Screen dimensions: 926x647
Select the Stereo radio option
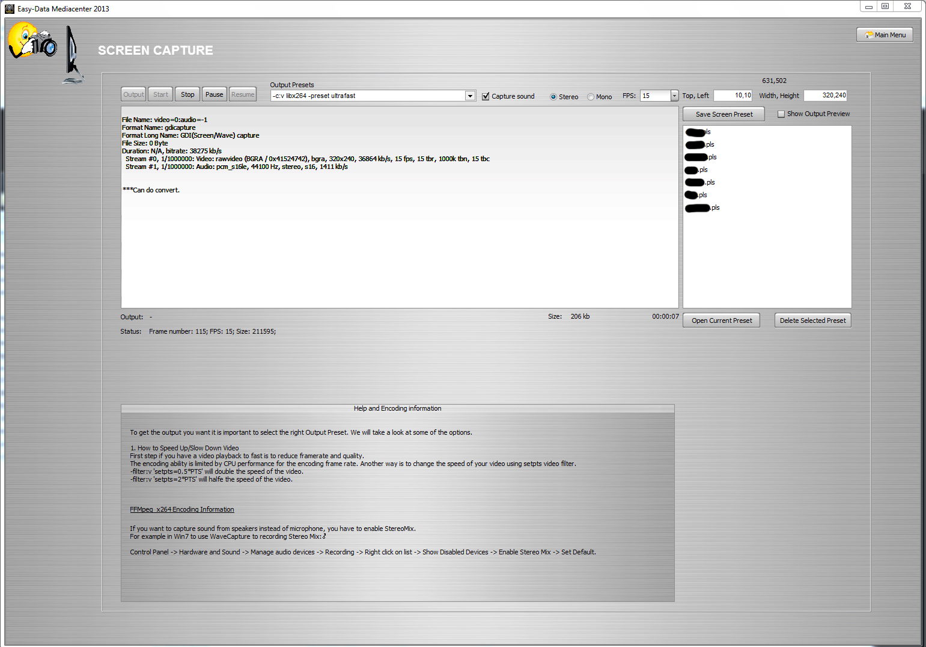click(x=553, y=97)
